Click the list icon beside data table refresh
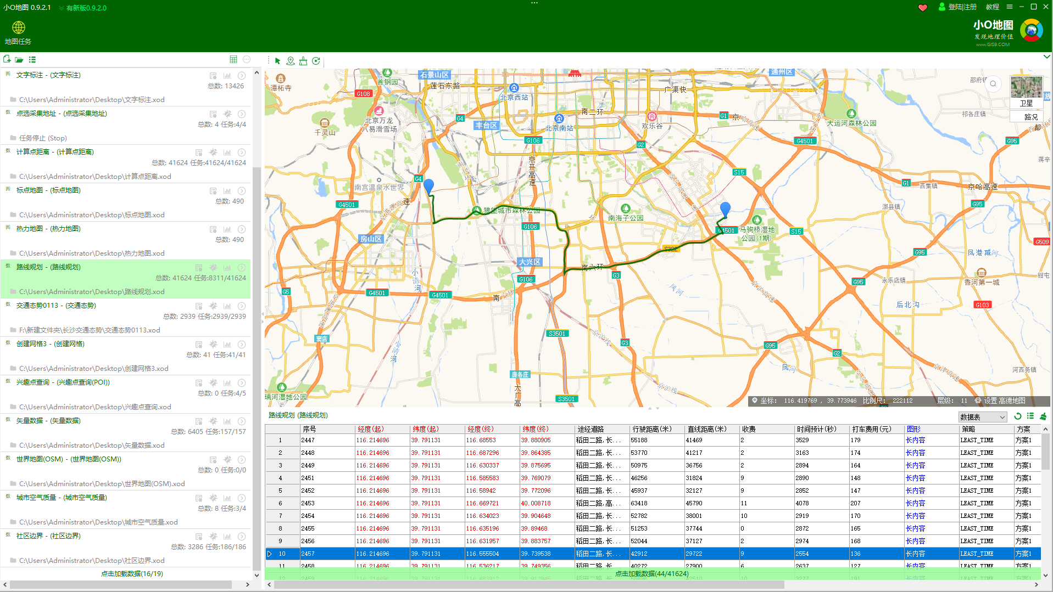 tap(1030, 416)
